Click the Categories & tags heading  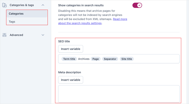pyautogui.click(x=22, y=5)
